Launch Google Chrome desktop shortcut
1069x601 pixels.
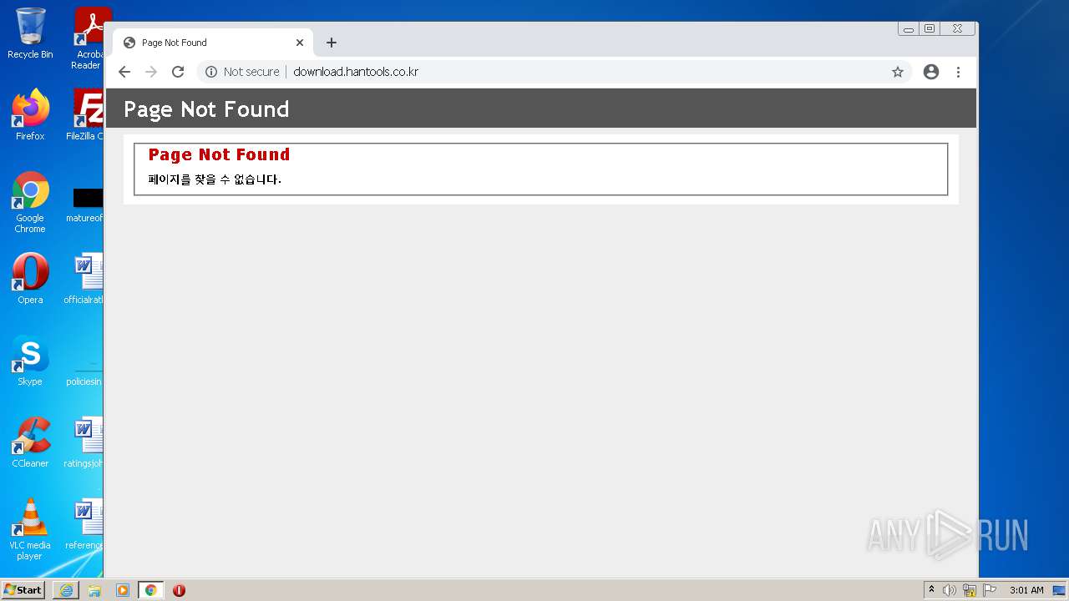coord(30,202)
